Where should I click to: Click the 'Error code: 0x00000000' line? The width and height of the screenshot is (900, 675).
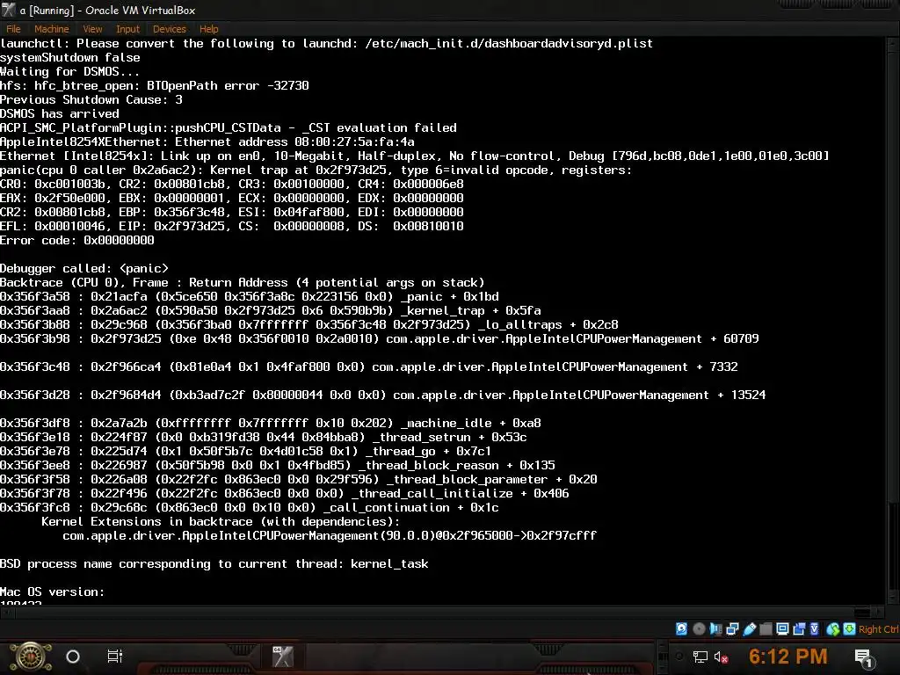coord(77,240)
